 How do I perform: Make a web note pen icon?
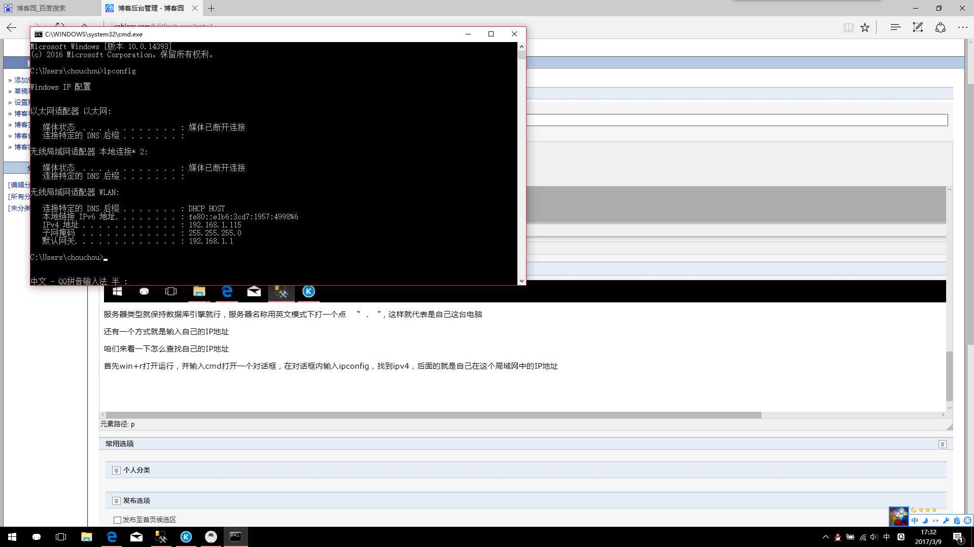[x=918, y=27]
